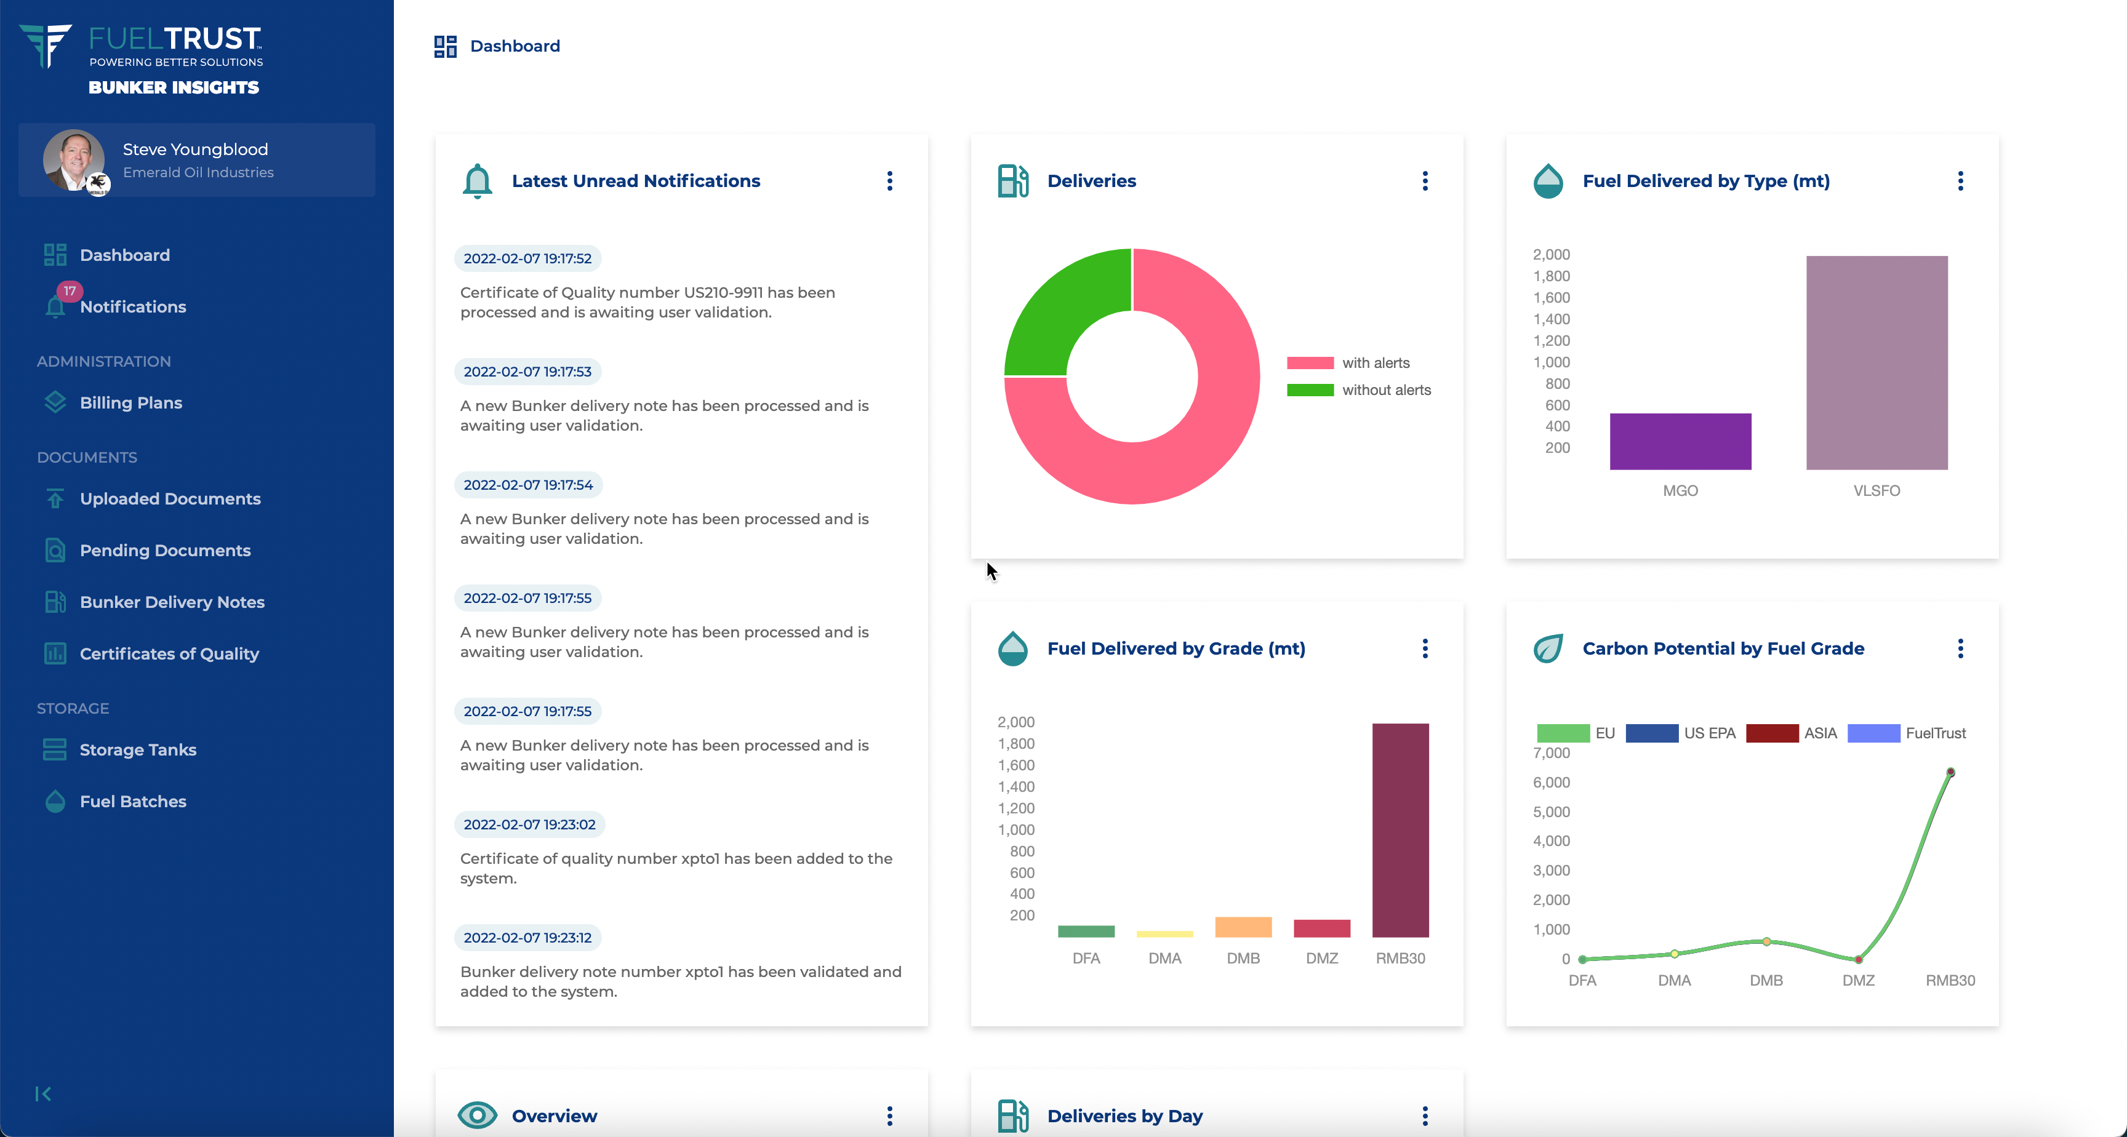2127x1137 pixels.
Task: Click the Fuel Batches droplet icon
Action: [x=55, y=801]
